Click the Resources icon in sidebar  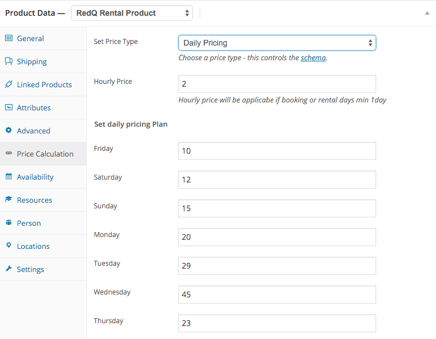point(8,199)
